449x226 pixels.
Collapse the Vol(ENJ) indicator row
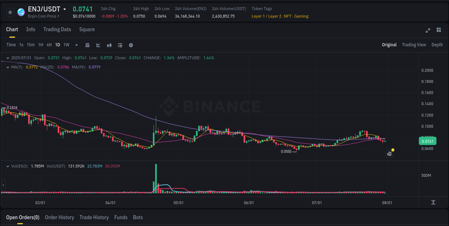point(7,166)
